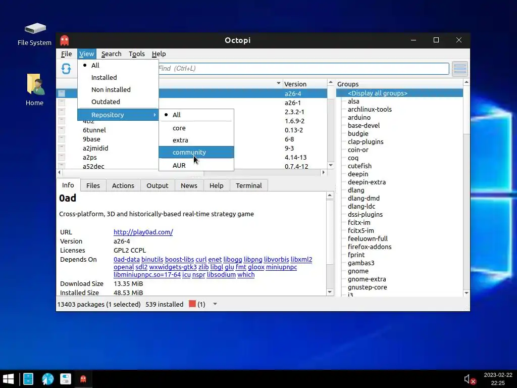
Task: Select All repositories option in submenu
Action: click(196, 115)
